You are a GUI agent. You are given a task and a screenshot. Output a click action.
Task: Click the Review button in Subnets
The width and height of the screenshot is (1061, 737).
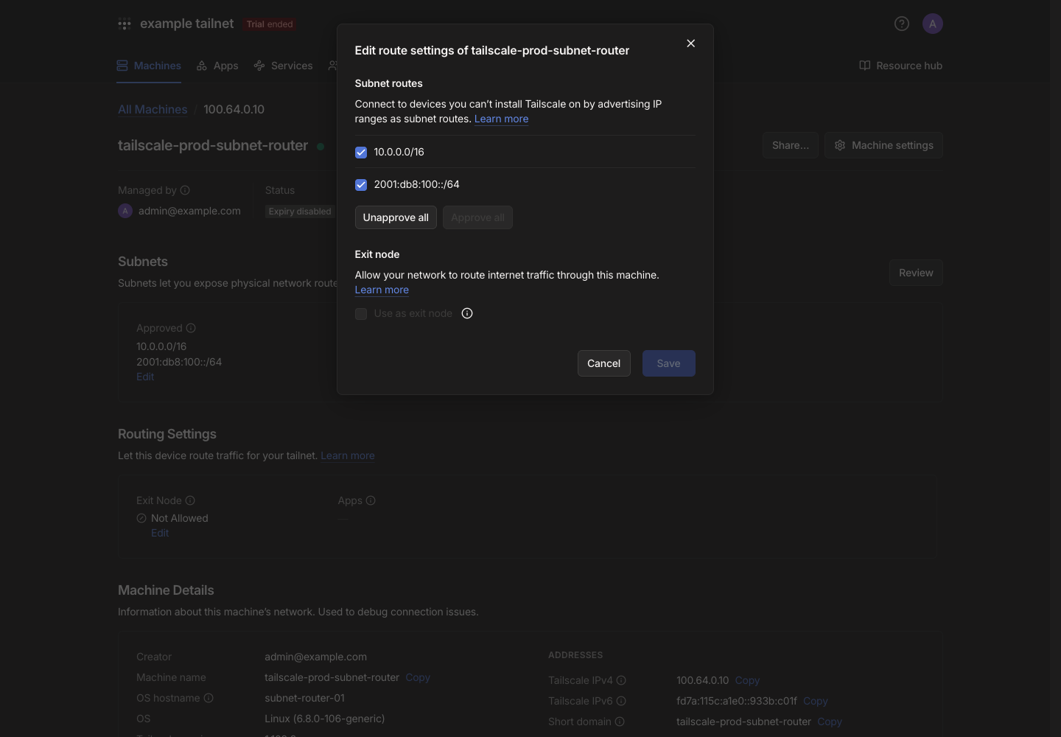pyautogui.click(x=916, y=273)
